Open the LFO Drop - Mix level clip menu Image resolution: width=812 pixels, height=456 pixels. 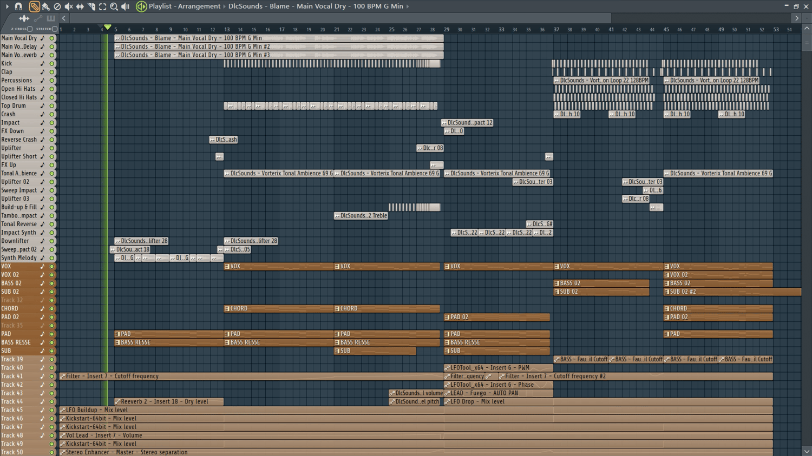point(448,402)
